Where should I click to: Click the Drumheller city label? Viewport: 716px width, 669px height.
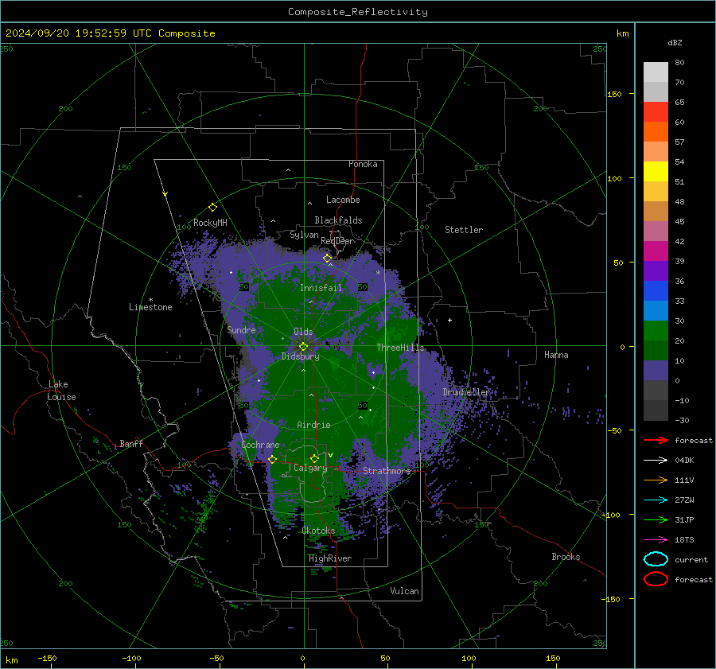coord(466,392)
